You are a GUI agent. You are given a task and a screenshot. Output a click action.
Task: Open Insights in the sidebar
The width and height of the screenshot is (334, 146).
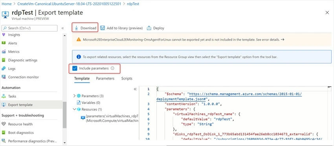pyautogui.click(x=14, y=35)
